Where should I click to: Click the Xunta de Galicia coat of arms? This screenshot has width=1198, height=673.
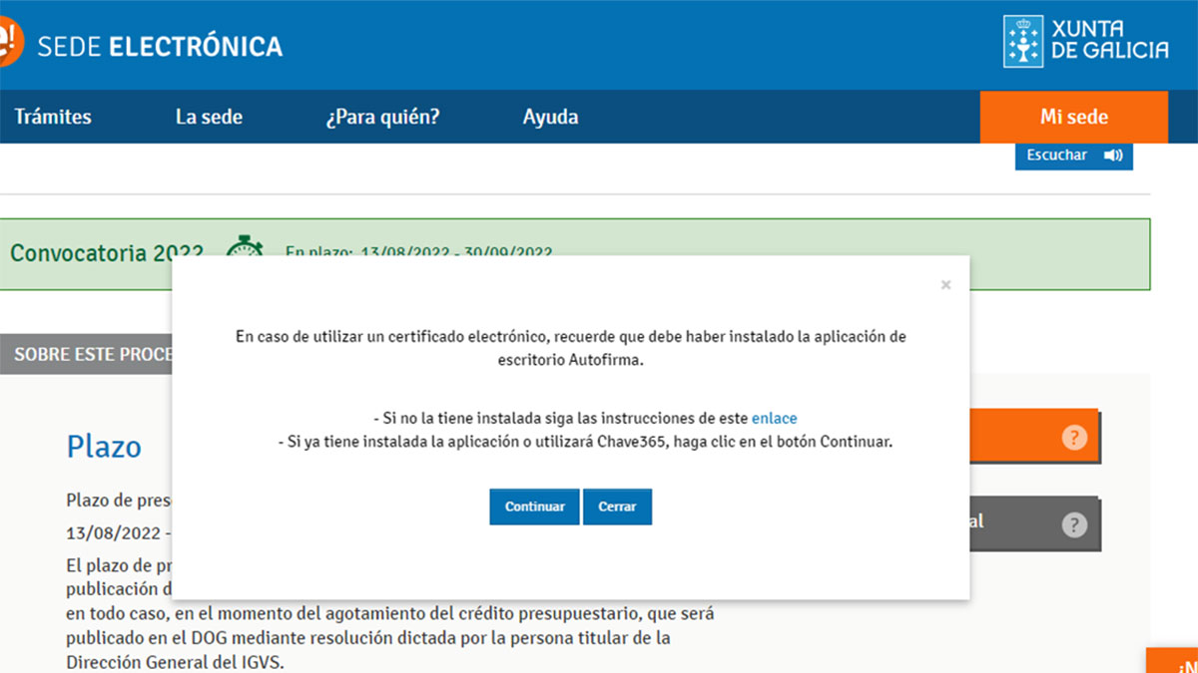click(1022, 42)
